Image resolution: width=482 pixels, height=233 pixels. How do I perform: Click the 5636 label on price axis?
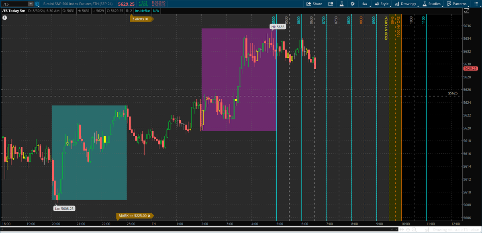click(467, 26)
